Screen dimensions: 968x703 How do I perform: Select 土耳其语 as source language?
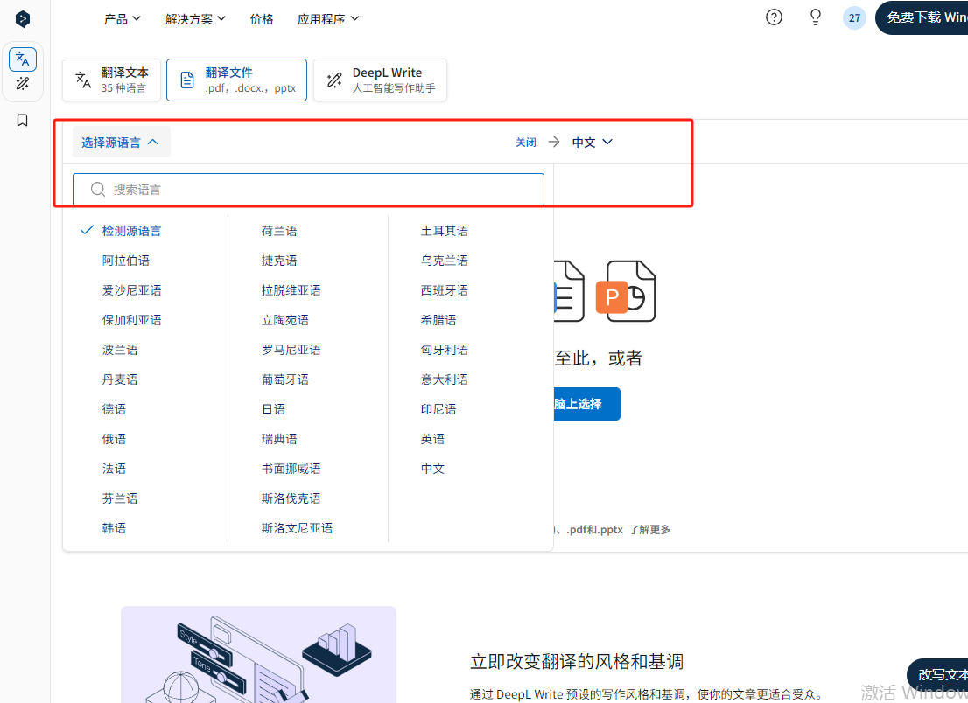click(x=445, y=231)
